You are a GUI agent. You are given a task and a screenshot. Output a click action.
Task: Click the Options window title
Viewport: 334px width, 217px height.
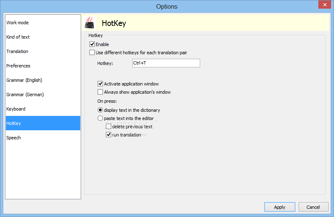coord(166,7)
